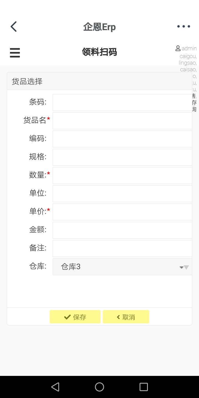Click the dropdown arrow beside 仓库3
Image resolution: width=199 pixels, height=398 pixels.
point(184,267)
